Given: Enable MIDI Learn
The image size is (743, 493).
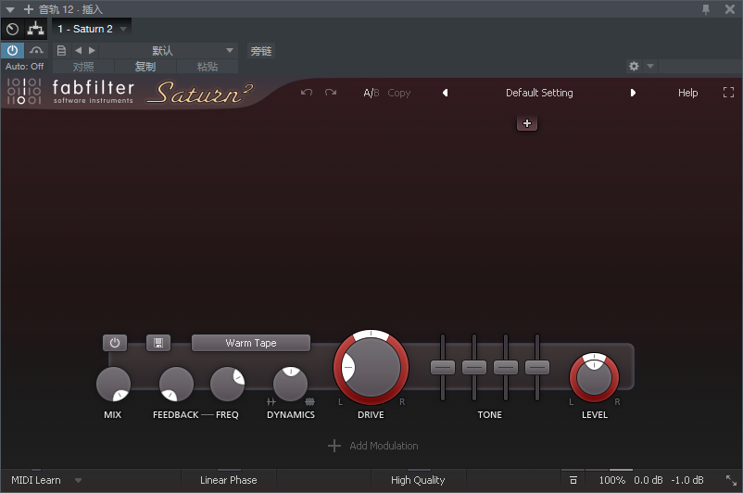Looking at the screenshot, I should pos(36,480).
